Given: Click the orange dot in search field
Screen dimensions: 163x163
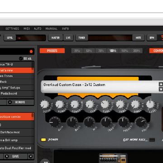Looking at the screenshot, I should pos(31,52).
